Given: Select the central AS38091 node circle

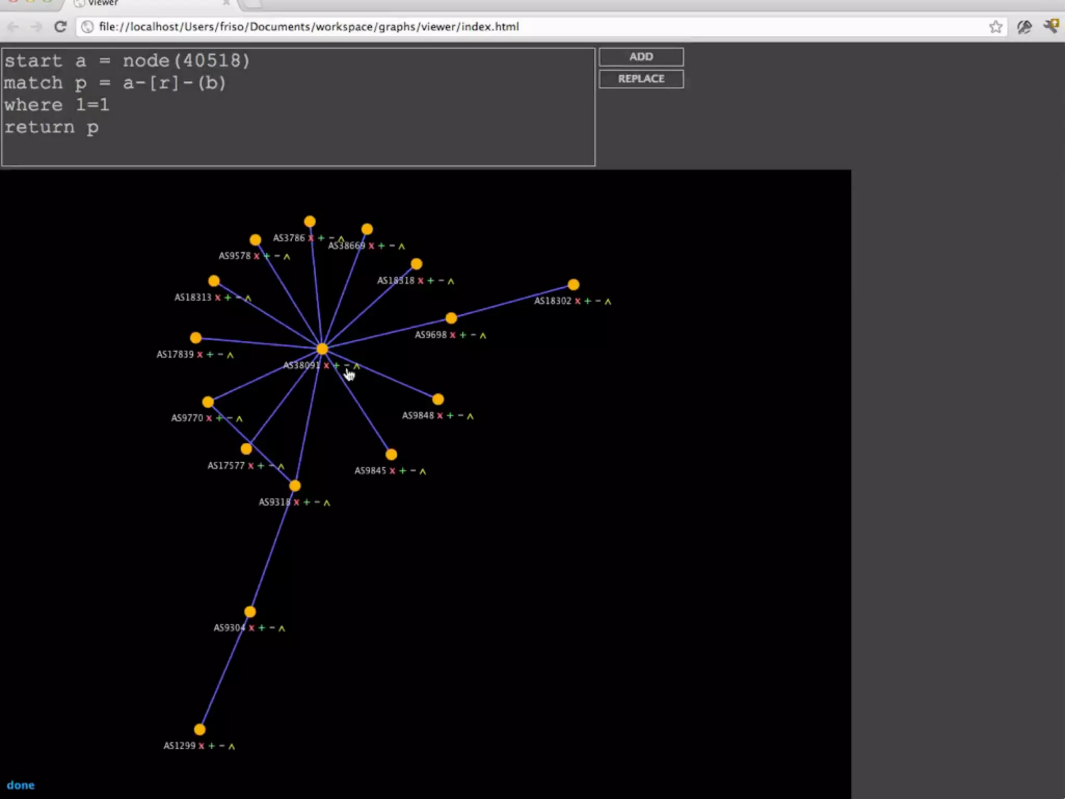Looking at the screenshot, I should pyautogui.click(x=322, y=349).
